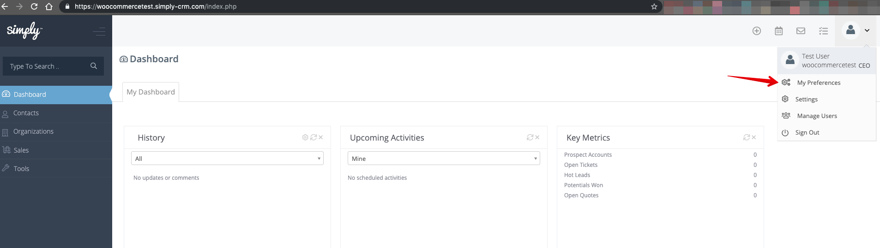Open the task checklist icon

click(823, 31)
